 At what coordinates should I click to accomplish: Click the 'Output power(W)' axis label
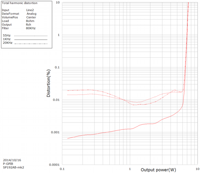[x=158, y=170]
